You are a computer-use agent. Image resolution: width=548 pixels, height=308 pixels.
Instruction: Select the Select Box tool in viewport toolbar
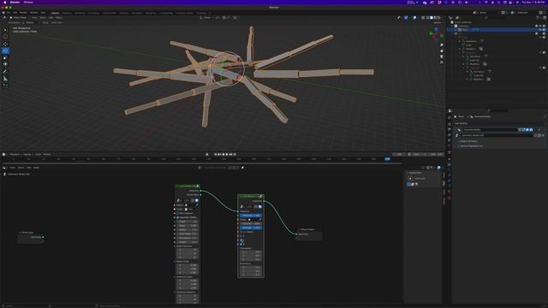pyautogui.click(x=5, y=30)
